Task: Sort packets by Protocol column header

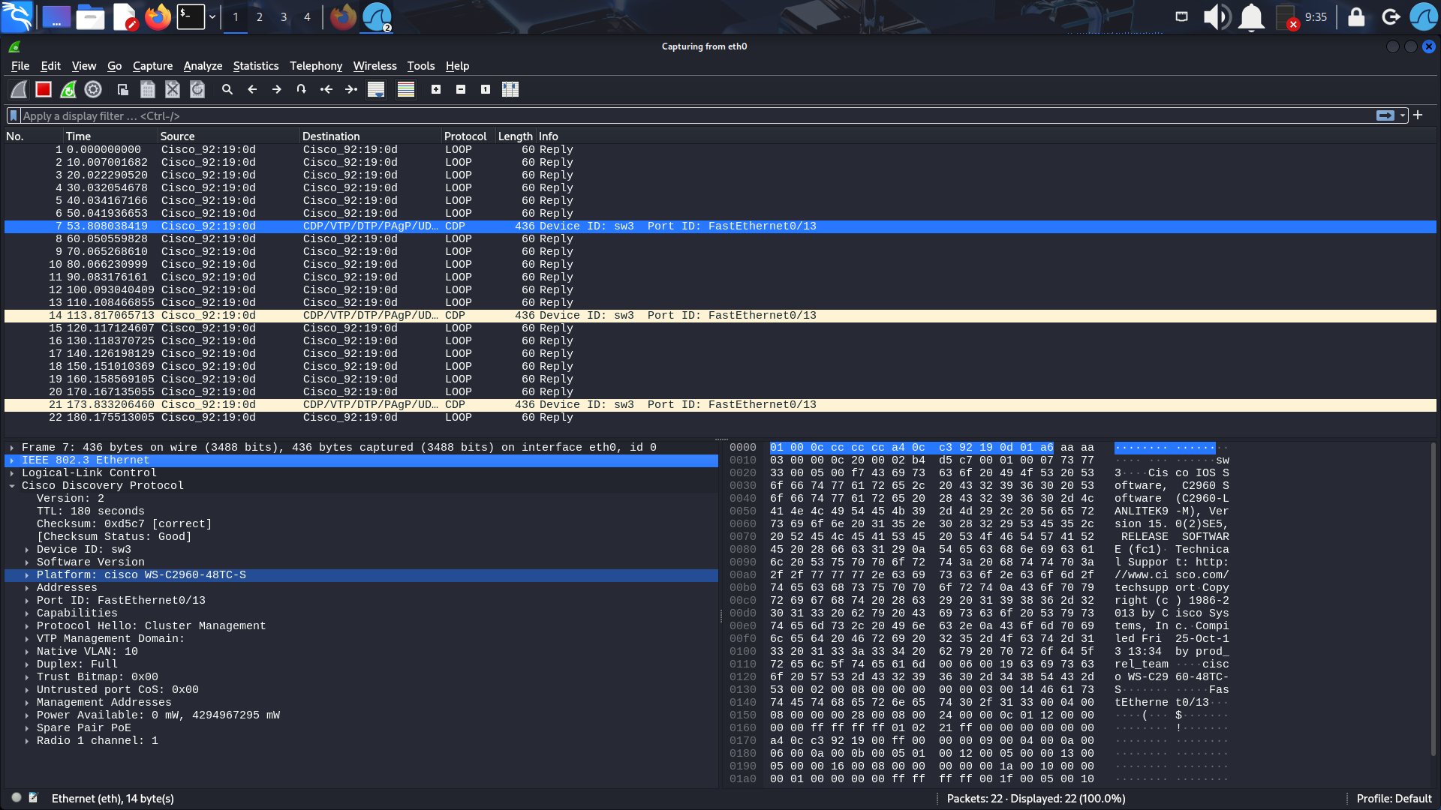Action: coord(468,136)
